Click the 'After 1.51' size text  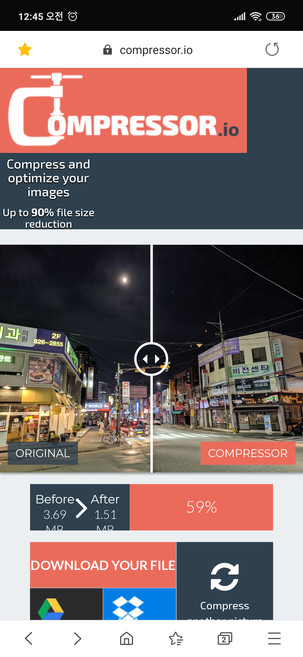point(105,507)
